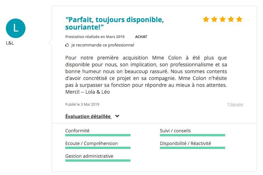Viewport: 263px width, 175px height.
Task: Click the exclamation mark beside Signaler
Action: 228,104
